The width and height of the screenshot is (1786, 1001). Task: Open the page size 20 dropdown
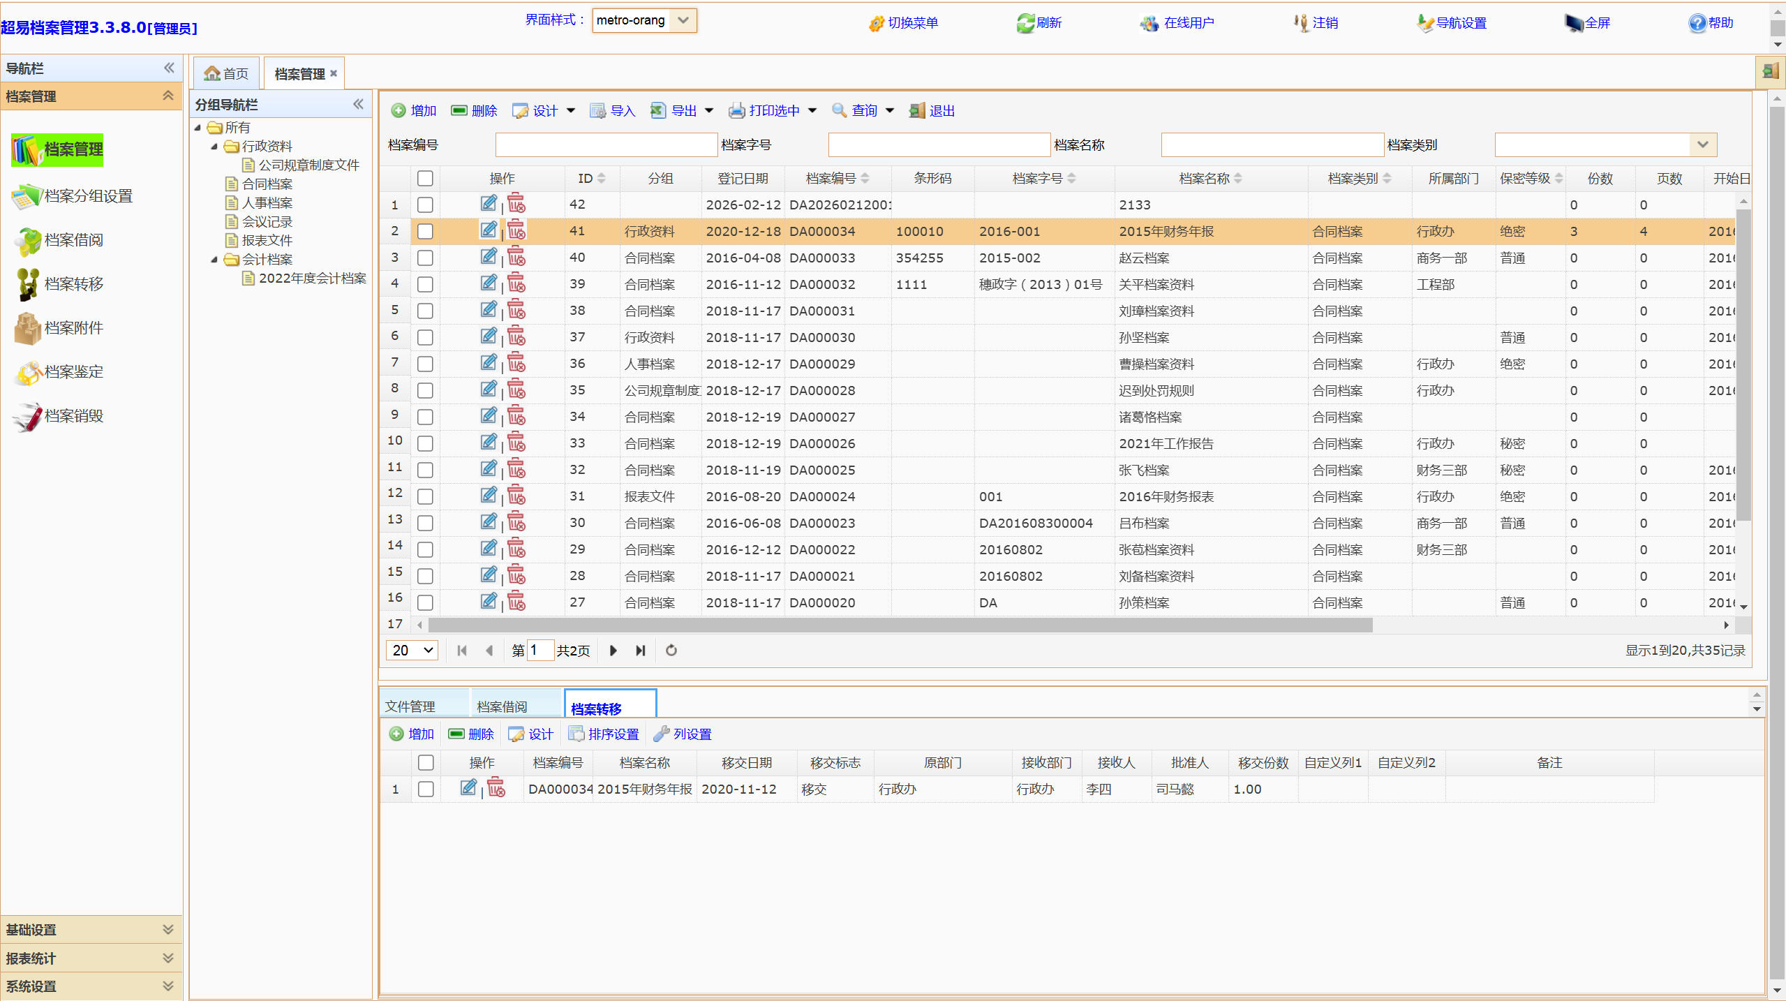[x=412, y=651]
